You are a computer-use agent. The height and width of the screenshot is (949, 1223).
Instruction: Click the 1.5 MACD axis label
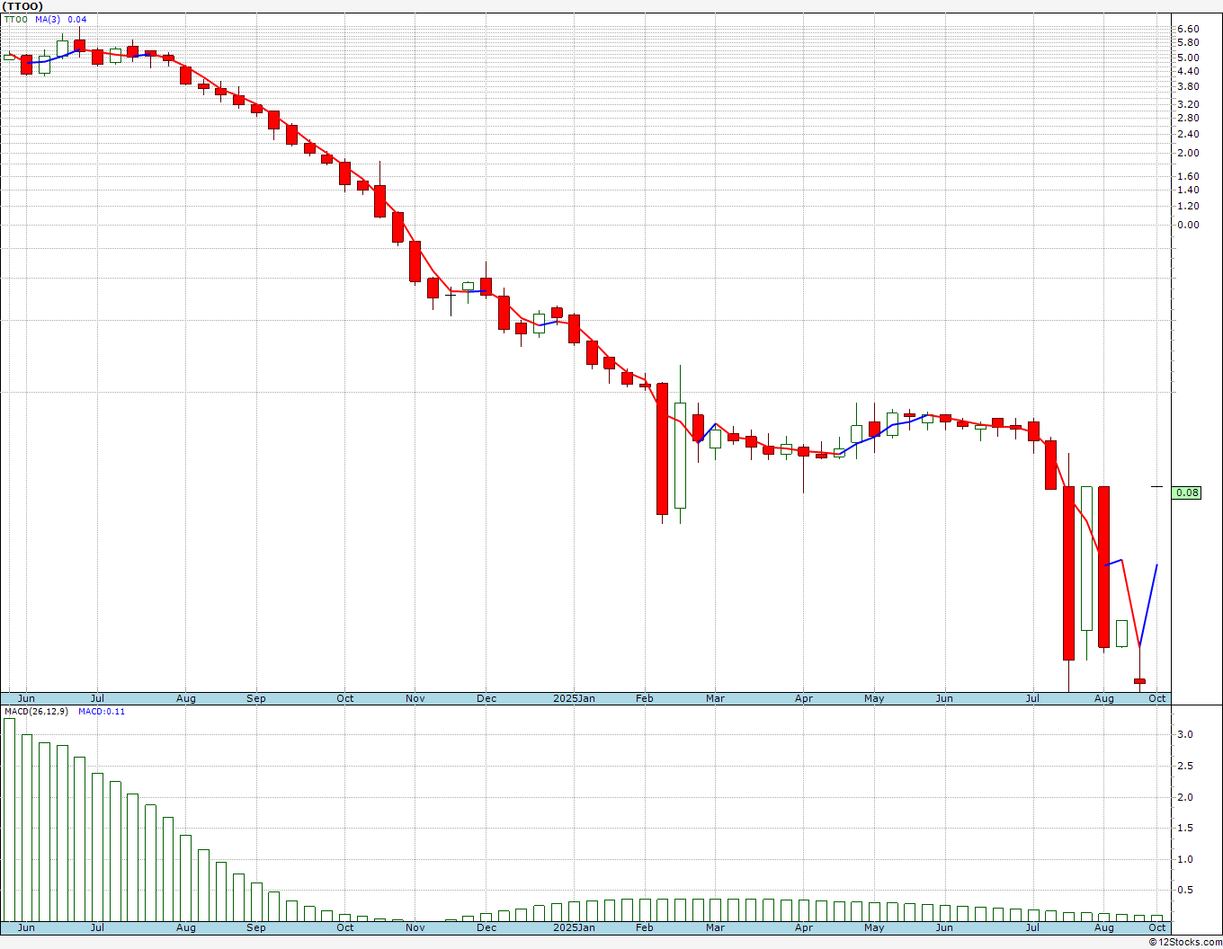[1185, 829]
